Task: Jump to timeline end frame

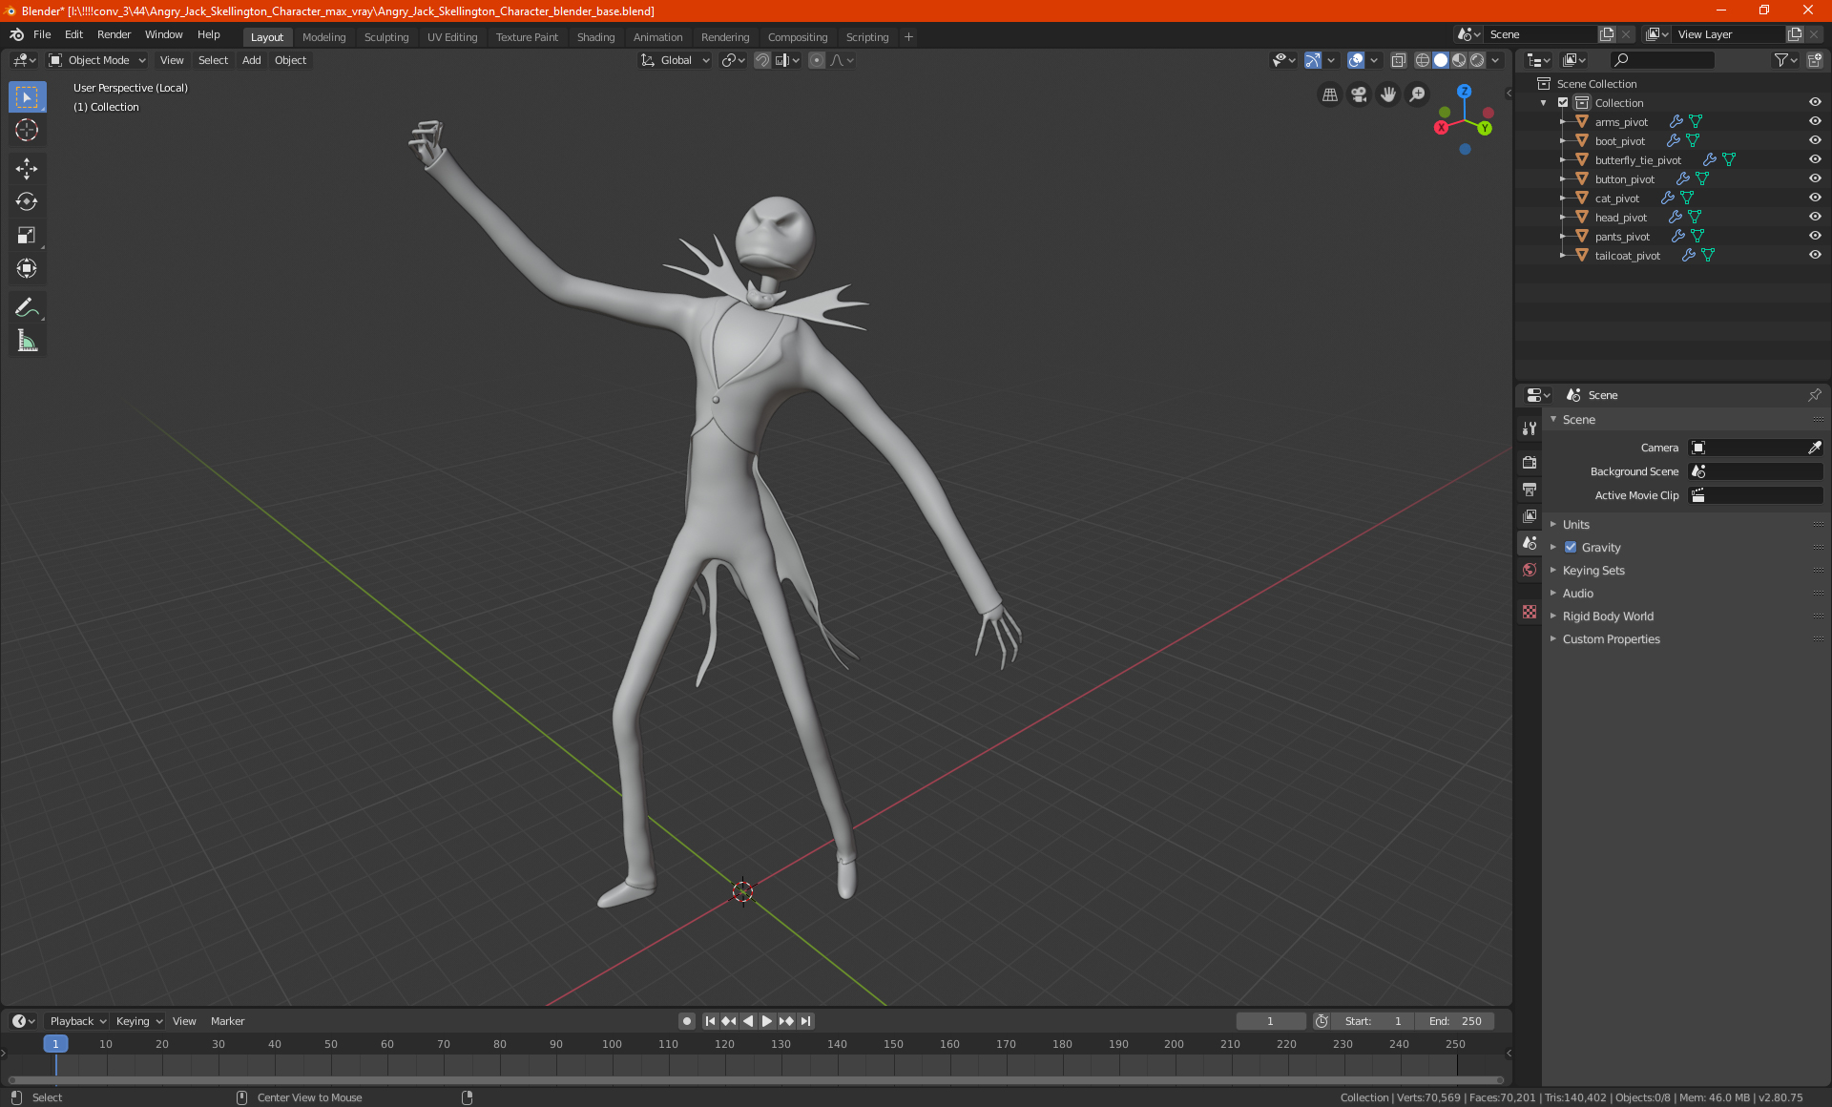Action: tap(806, 1021)
